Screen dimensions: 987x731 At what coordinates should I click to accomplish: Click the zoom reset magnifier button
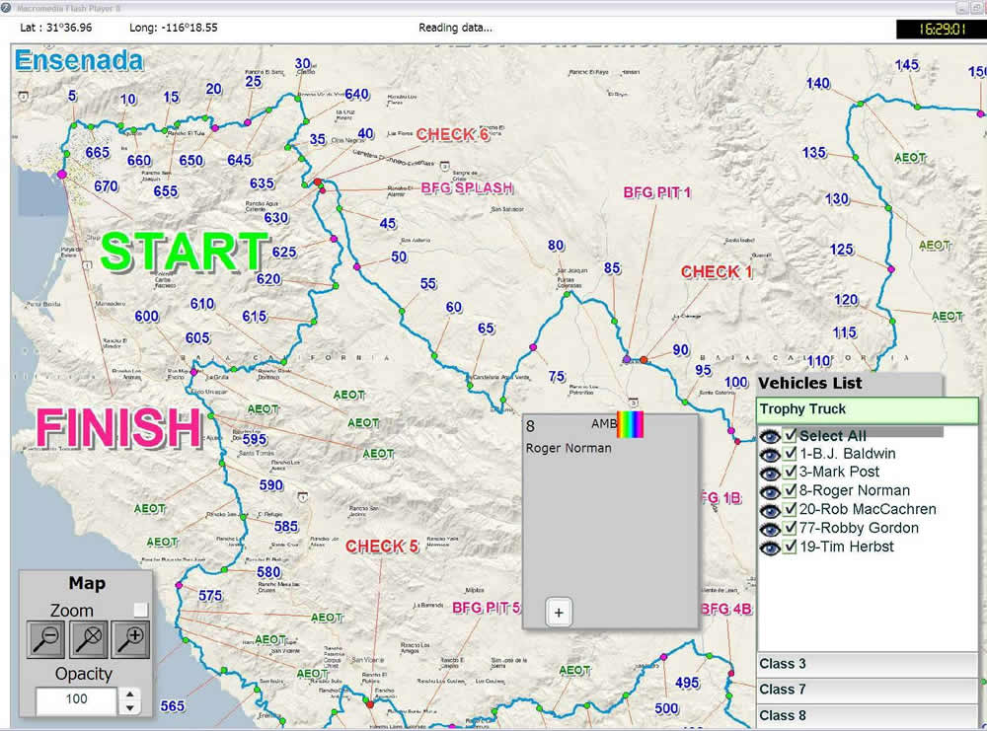click(x=88, y=639)
